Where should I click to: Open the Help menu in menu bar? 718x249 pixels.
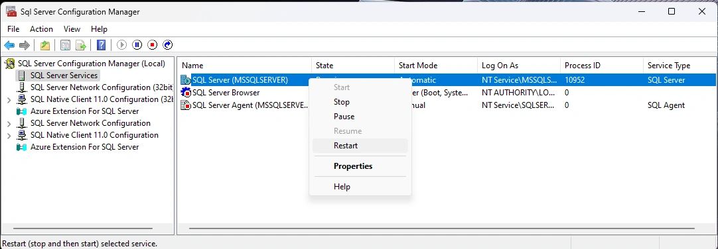pos(99,28)
